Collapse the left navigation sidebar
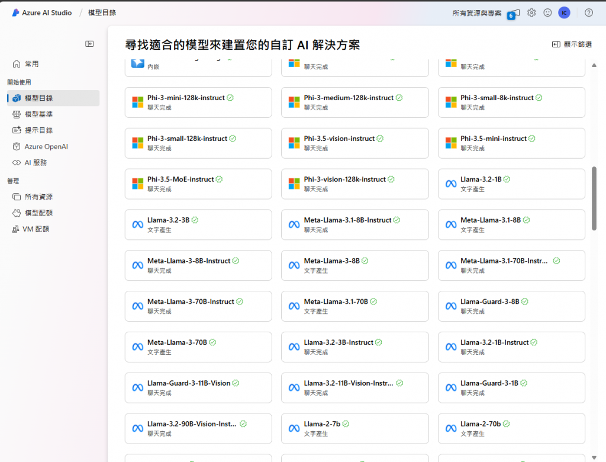 (89, 44)
